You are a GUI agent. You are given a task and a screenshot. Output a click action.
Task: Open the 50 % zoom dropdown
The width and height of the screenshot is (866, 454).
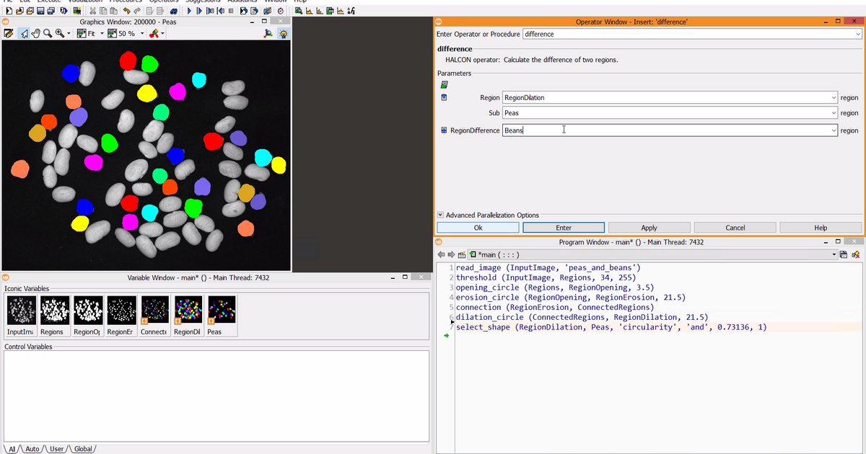click(142, 34)
